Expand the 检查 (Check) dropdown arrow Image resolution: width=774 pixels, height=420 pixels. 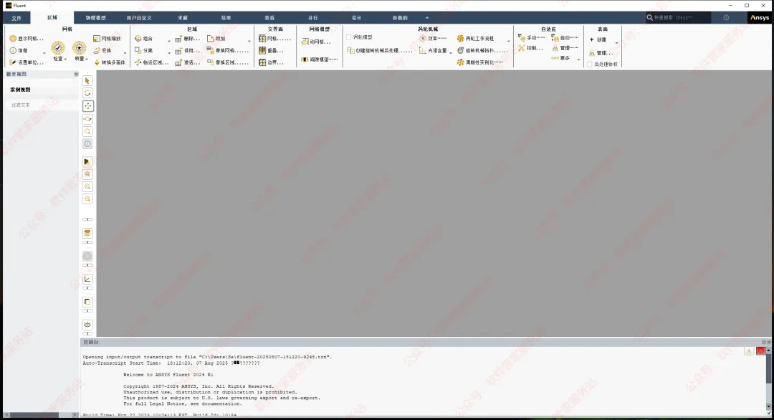65,59
